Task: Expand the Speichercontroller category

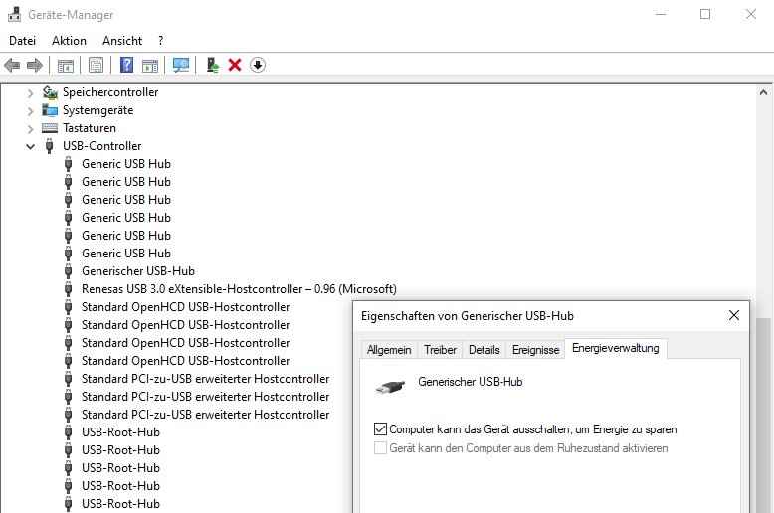Action: 30,93
